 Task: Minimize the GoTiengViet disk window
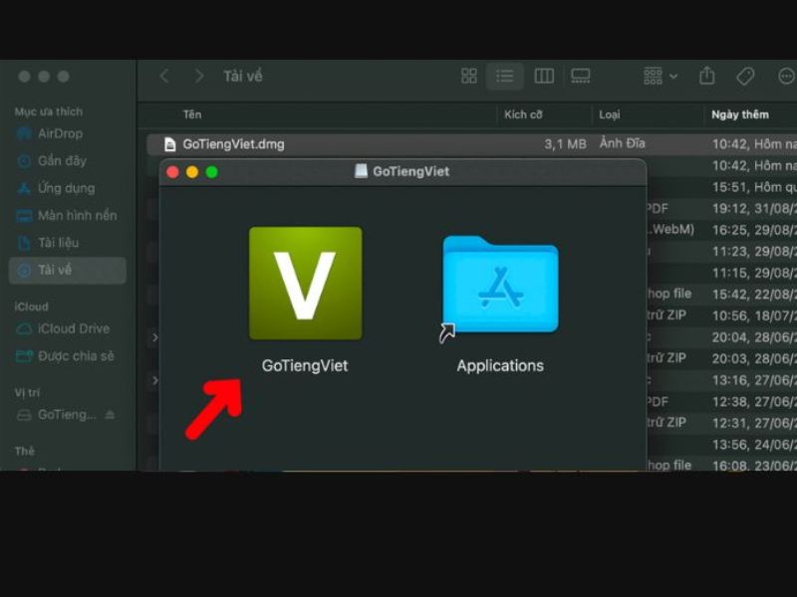pyautogui.click(x=192, y=172)
